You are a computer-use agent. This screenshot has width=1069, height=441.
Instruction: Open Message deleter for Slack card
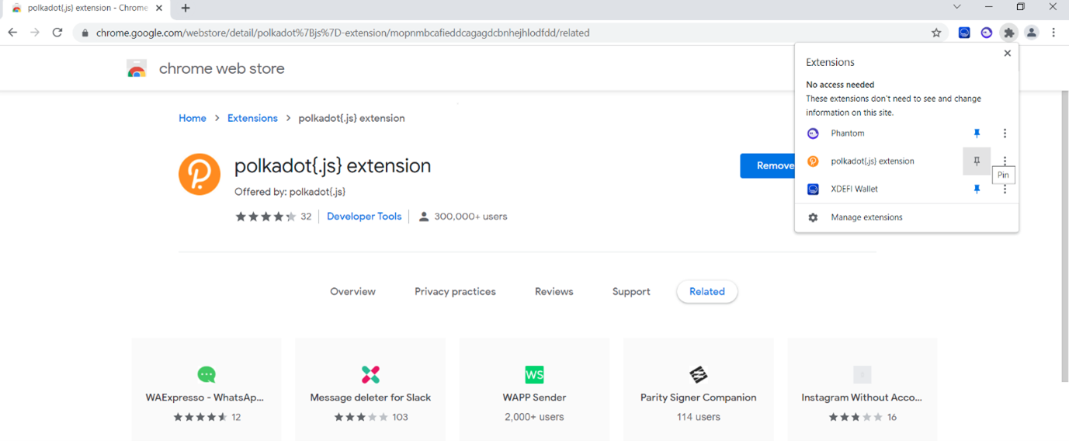click(x=370, y=389)
